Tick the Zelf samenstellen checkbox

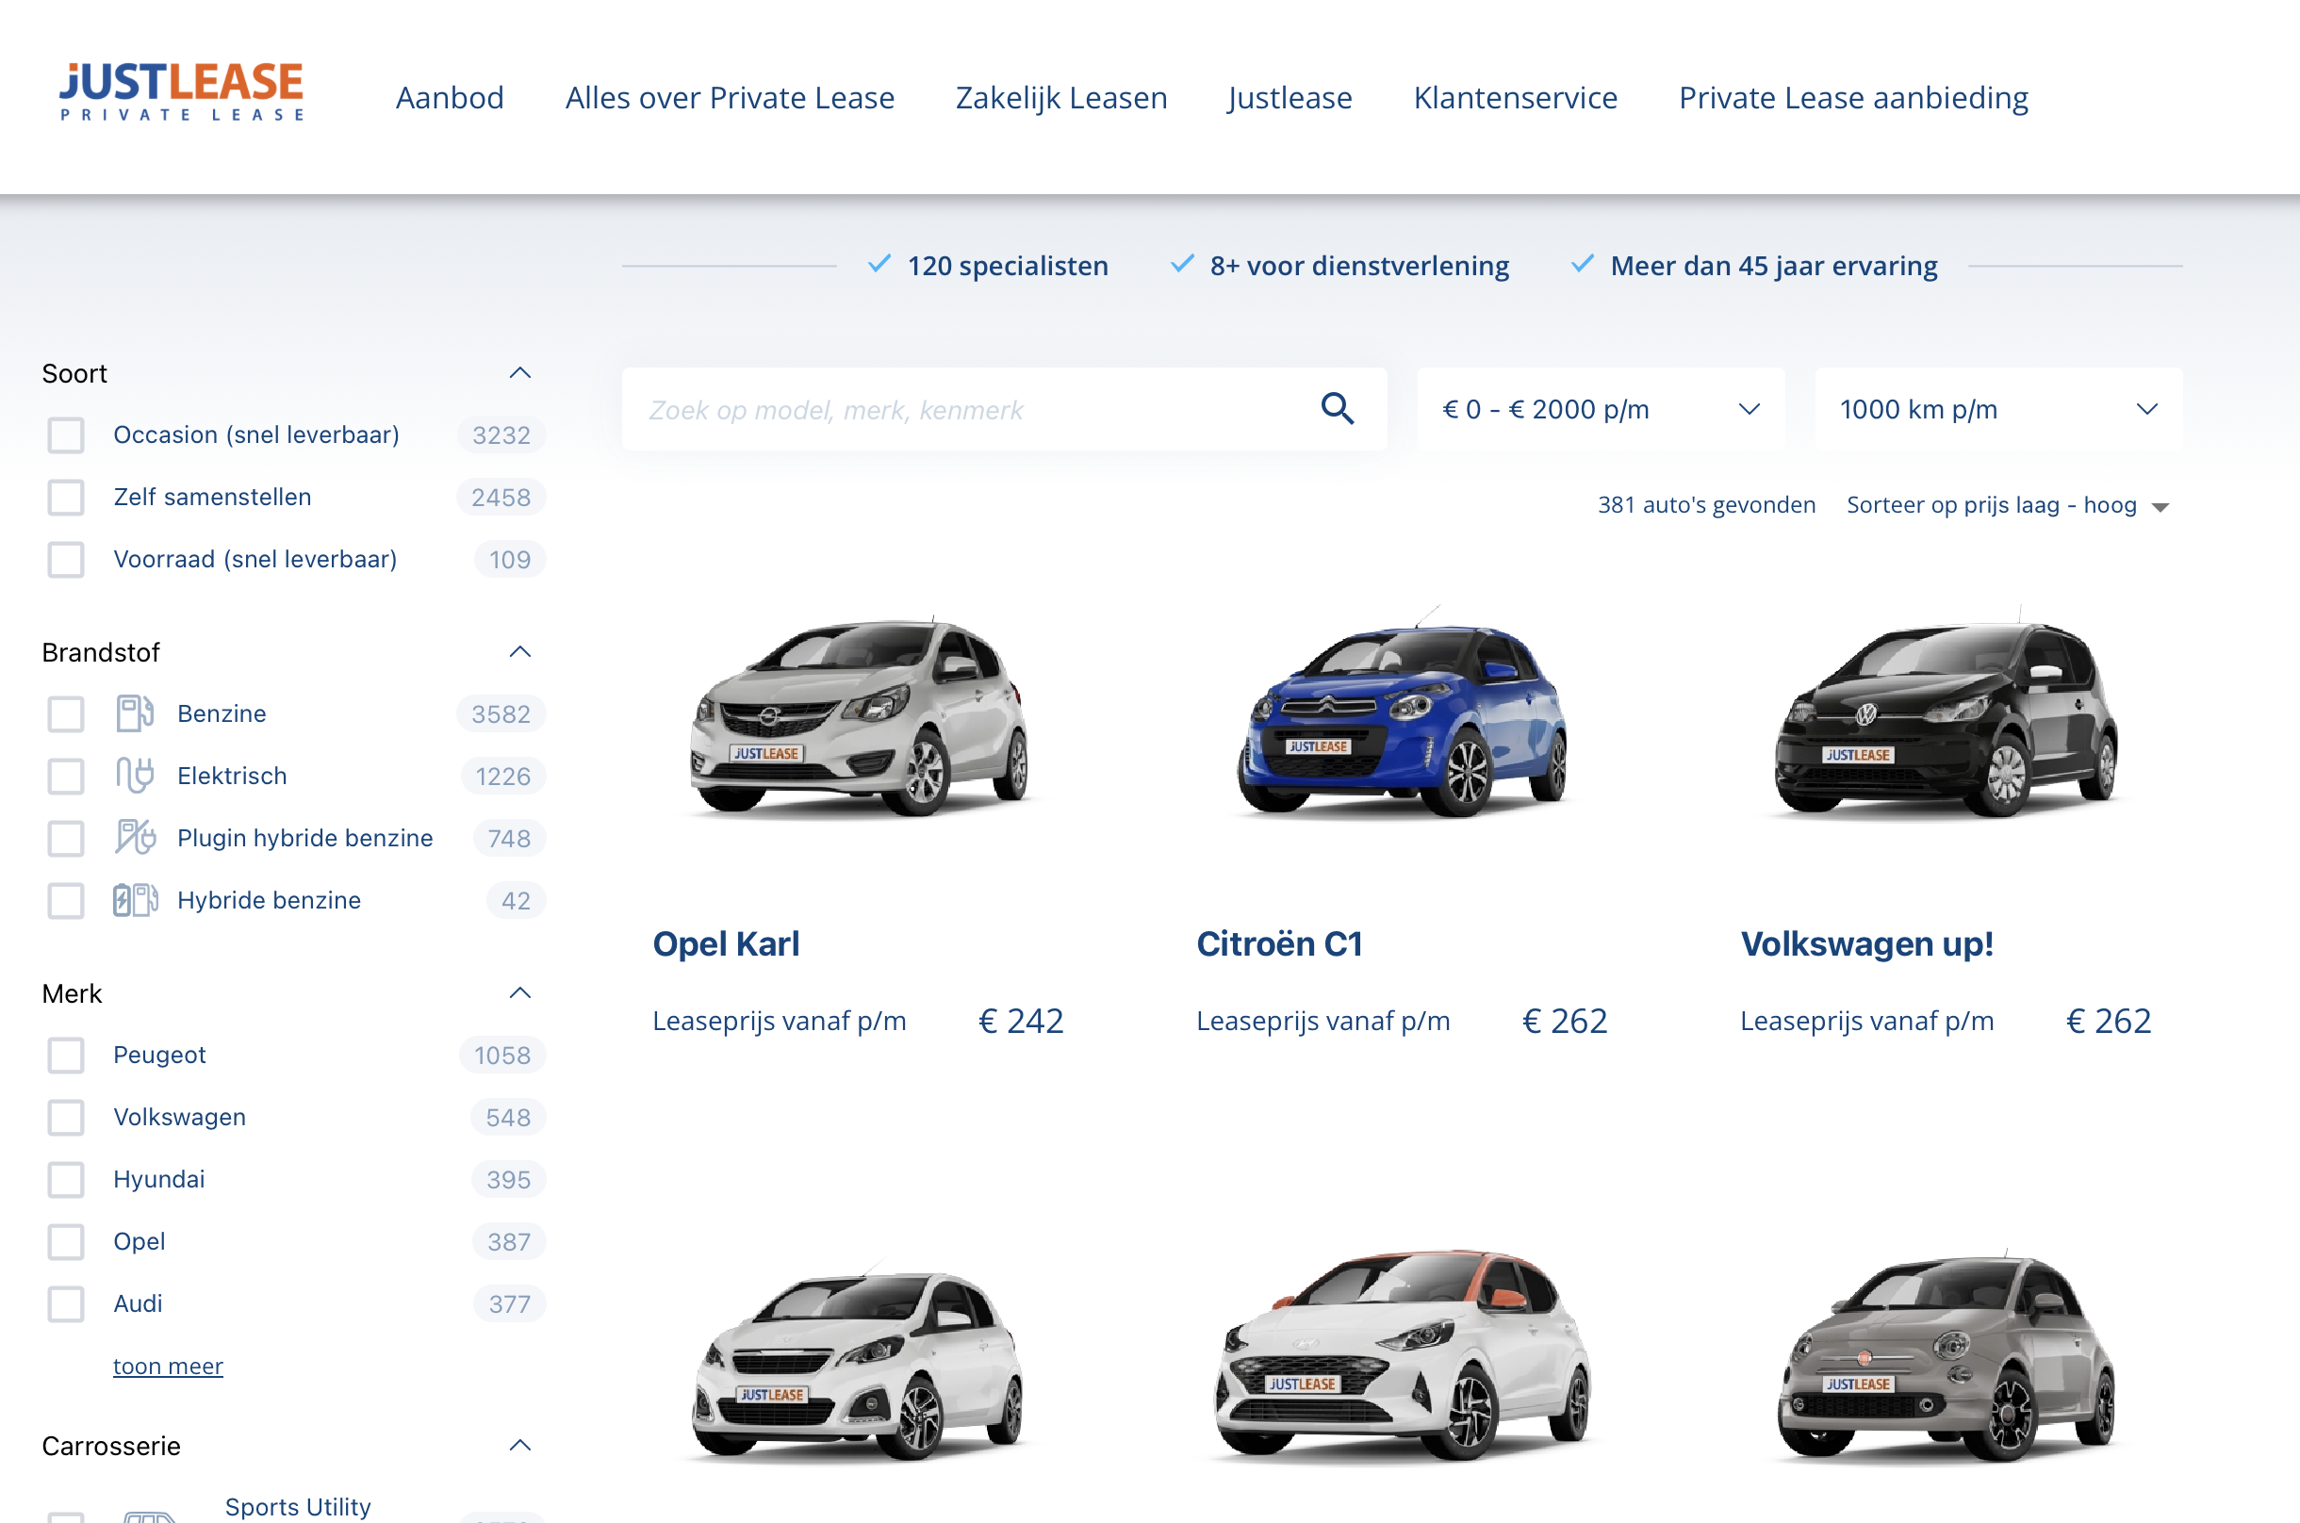[x=66, y=498]
